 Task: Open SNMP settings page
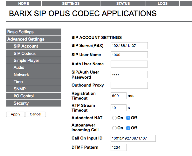[34, 89]
